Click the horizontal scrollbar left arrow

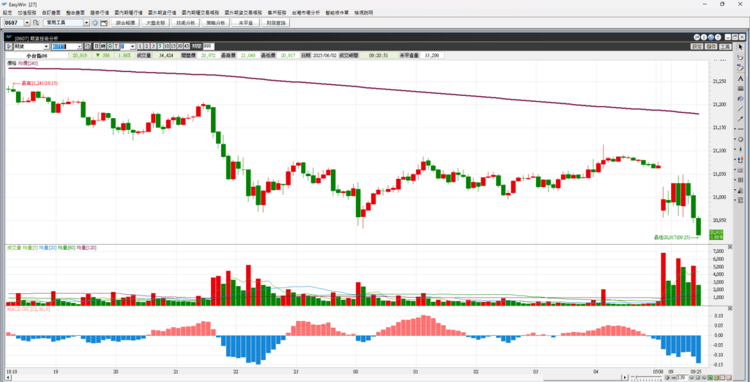(7, 377)
